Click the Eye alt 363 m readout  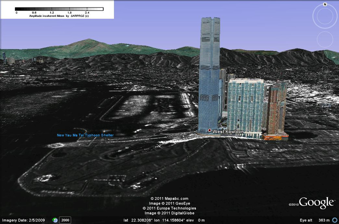[315, 220]
